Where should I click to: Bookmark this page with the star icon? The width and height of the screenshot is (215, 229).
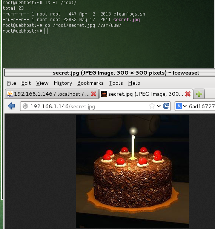click(x=152, y=106)
